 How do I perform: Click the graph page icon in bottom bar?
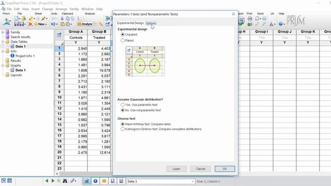pyautogui.click(x=113, y=181)
